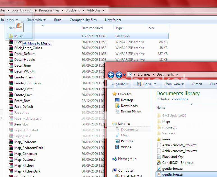Expand Share with dropdown in Add-Ons window
Image resolution: width=217 pixels, height=177 pixels.
(36, 20)
